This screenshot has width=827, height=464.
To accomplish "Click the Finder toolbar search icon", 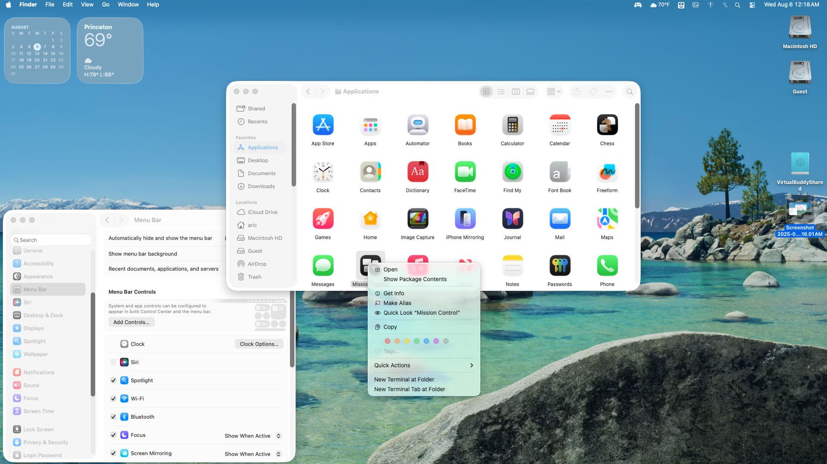I will (x=629, y=92).
